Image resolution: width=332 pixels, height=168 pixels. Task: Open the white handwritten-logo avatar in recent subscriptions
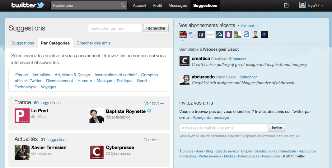point(210,35)
